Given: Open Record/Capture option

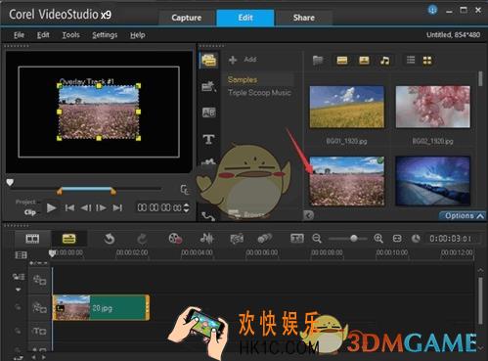Looking at the screenshot, I should (x=175, y=239).
